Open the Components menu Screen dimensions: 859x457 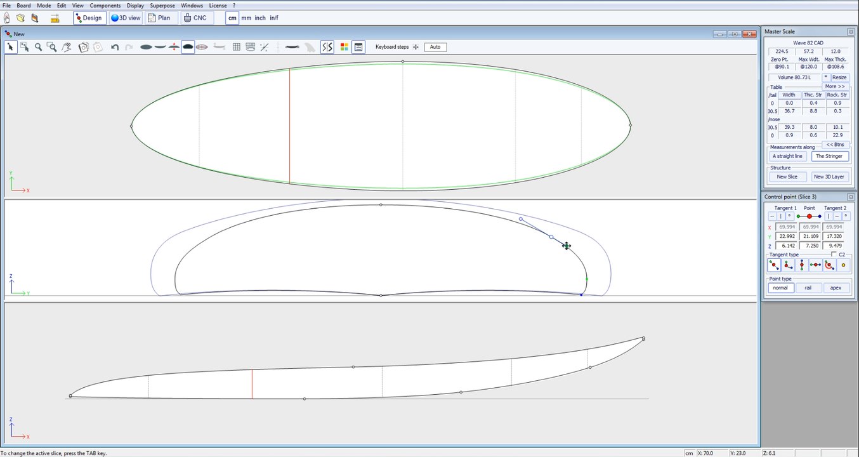click(x=105, y=5)
